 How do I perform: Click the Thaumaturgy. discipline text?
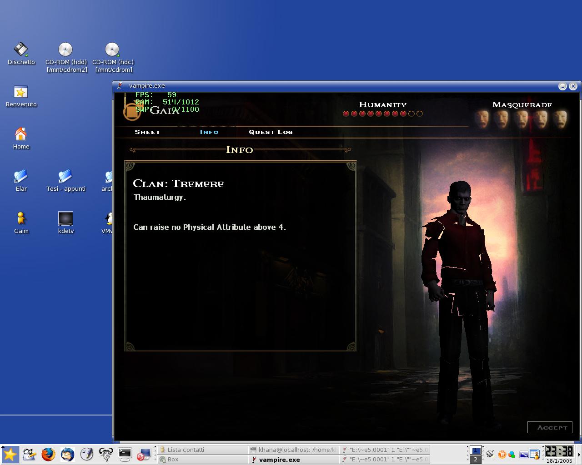click(x=160, y=197)
